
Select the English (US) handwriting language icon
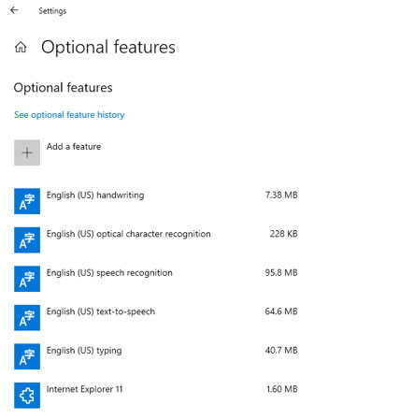pos(27,201)
